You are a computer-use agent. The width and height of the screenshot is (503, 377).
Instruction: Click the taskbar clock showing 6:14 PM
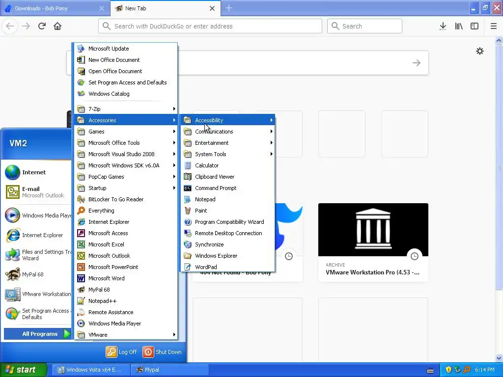(x=485, y=370)
